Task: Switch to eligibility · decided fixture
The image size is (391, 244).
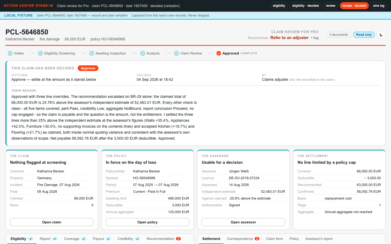Action: [x=305, y=6]
